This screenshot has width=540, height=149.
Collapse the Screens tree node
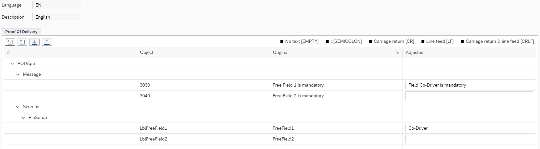pos(18,107)
